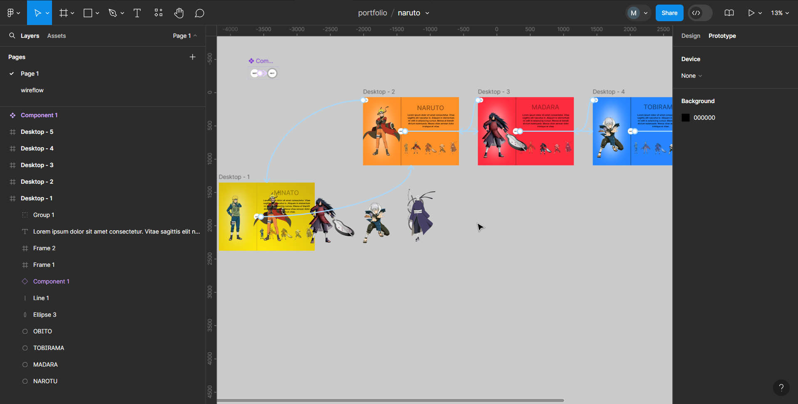Add a new page with plus icon

pyautogui.click(x=192, y=57)
